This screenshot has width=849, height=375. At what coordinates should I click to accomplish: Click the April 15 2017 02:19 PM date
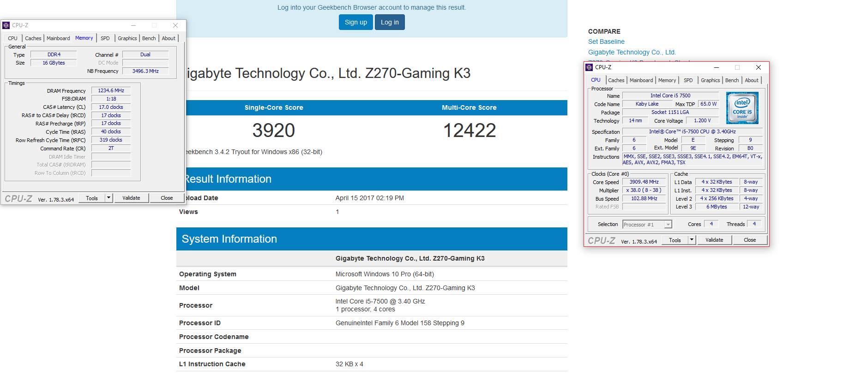[370, 198]
